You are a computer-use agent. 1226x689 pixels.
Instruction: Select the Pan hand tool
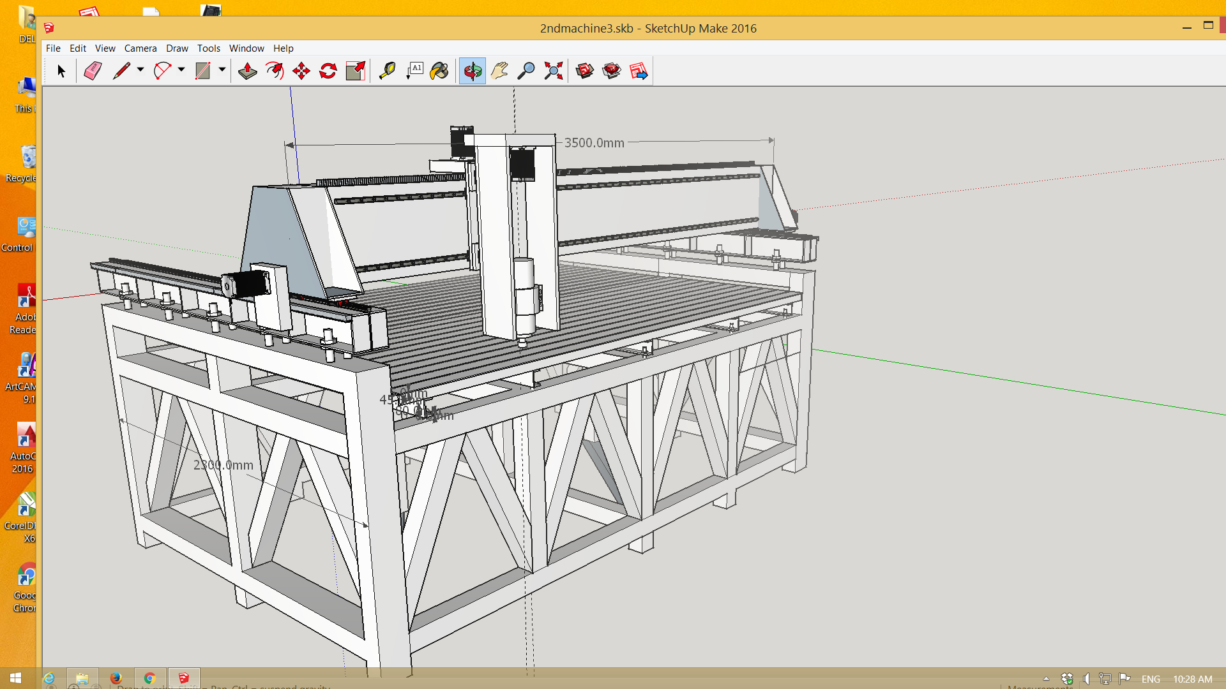click(499, 71)
